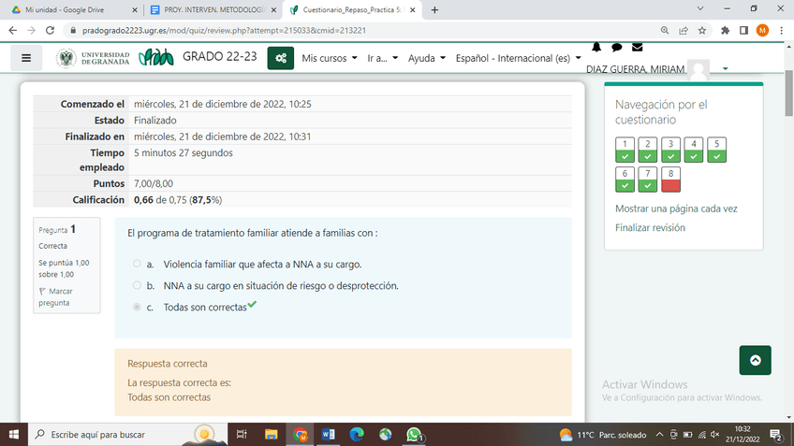Open File Explorer from the taskbar
Screen dimensions: 794x446
click(x=271, y=435)
